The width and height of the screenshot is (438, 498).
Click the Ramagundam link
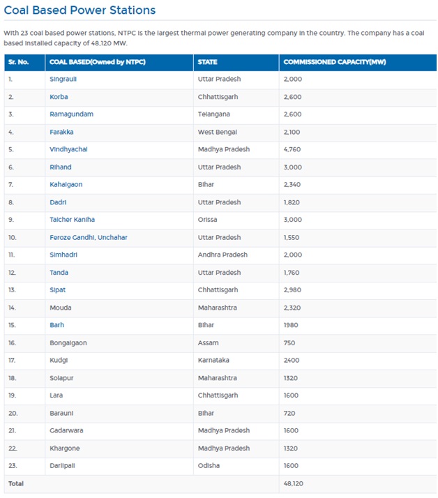pyautogui.click(x=71, y=114)
